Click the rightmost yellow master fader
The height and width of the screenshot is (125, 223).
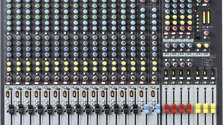[213, 108]
